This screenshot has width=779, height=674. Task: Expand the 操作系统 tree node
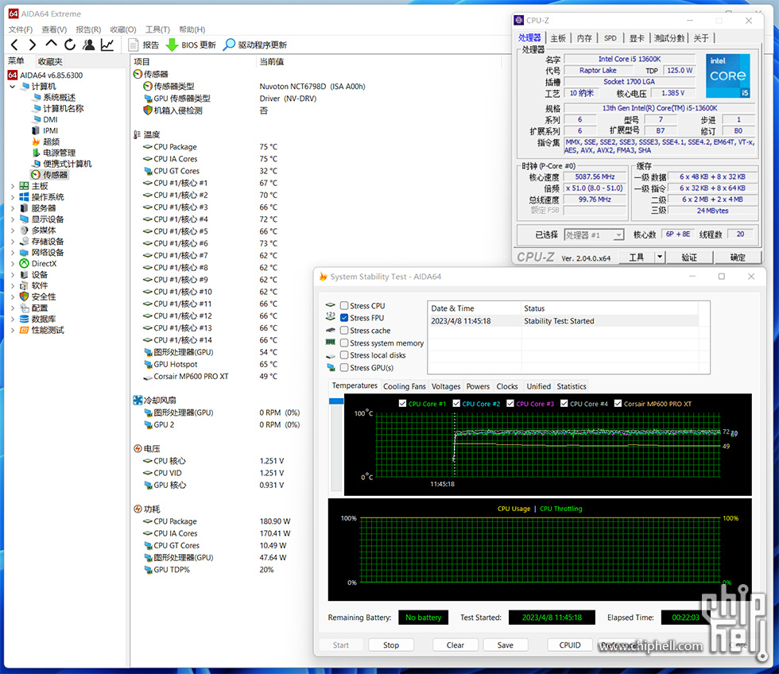(x=13, y=197)
